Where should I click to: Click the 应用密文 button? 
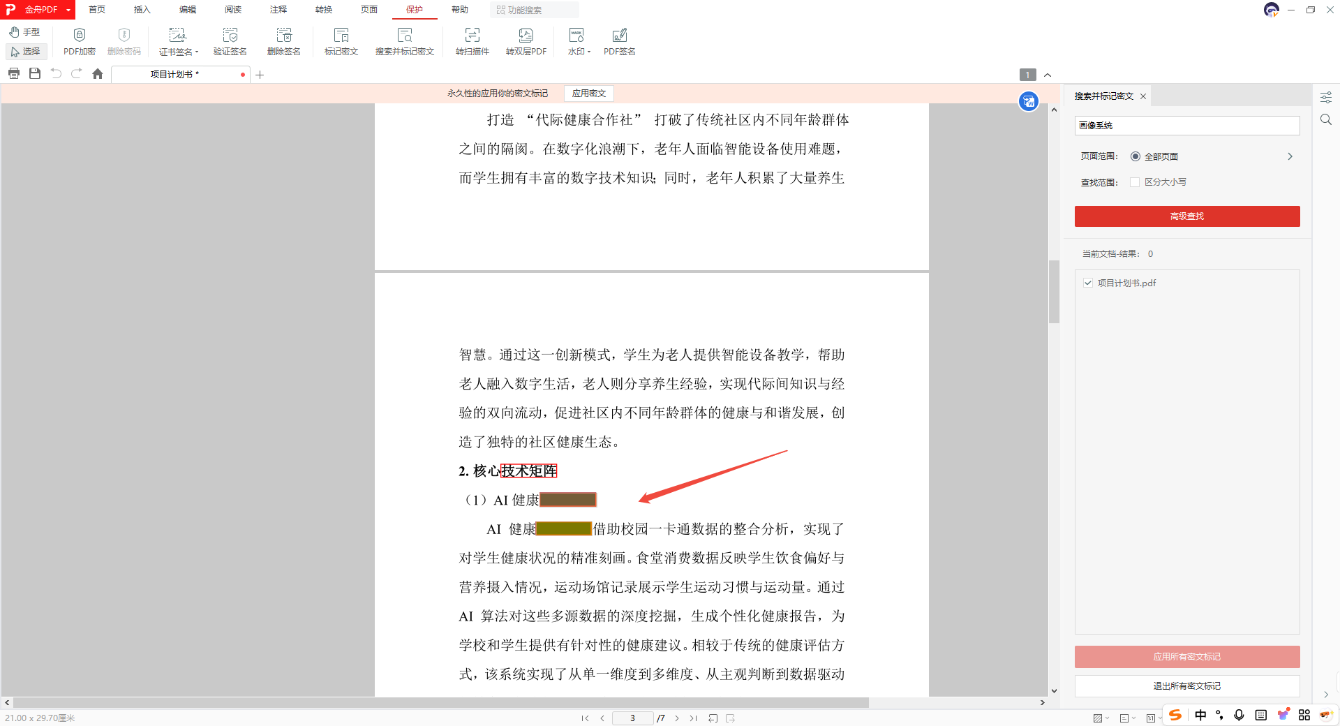coord(589,94)
